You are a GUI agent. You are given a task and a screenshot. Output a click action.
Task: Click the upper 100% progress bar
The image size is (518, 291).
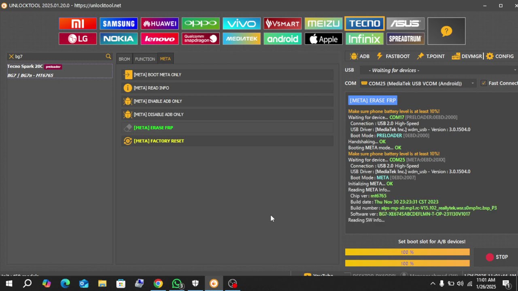(407, 252)
